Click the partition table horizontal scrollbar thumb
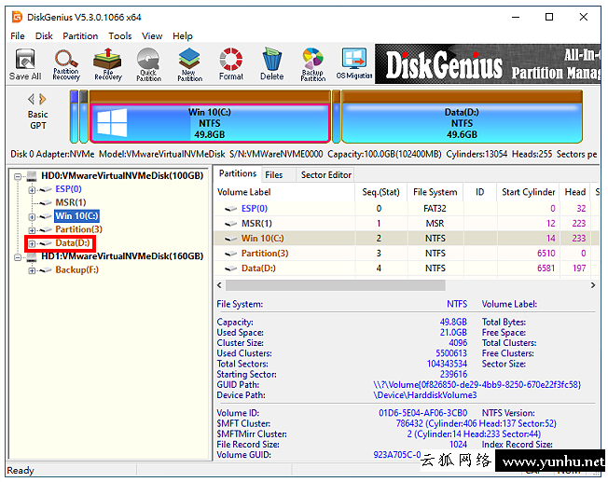This screenshot has width=608, height=482. (x=336, y=285)
